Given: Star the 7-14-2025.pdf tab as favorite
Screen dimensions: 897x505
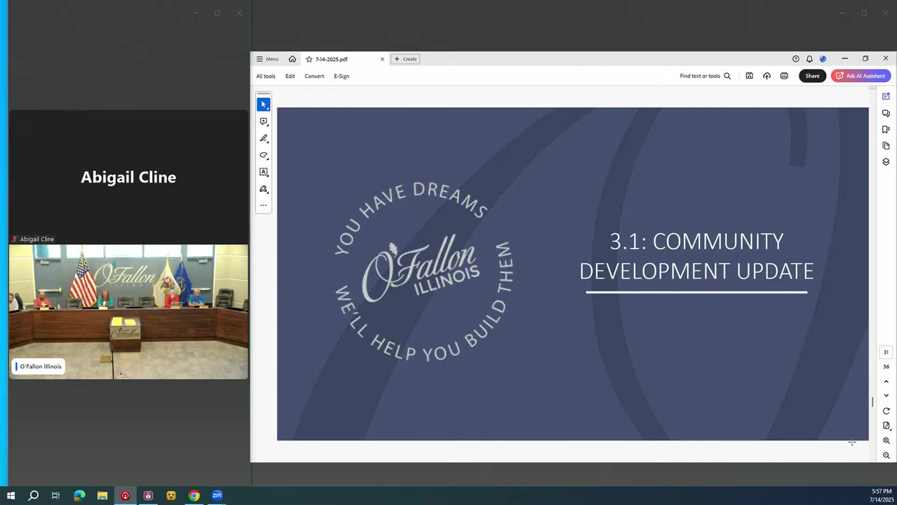Looking at the screenshot, I should 309,59.
